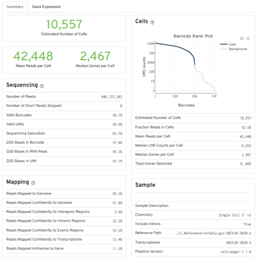Screen dimensions: 258x260
Task: Open the Cells section help icon
Action: pyautogui.click(x=152, y=23)
